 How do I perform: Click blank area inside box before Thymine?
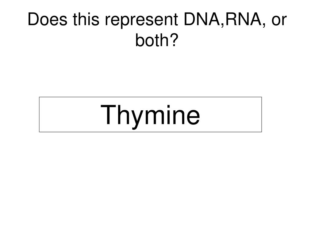[x=70, y=115]
